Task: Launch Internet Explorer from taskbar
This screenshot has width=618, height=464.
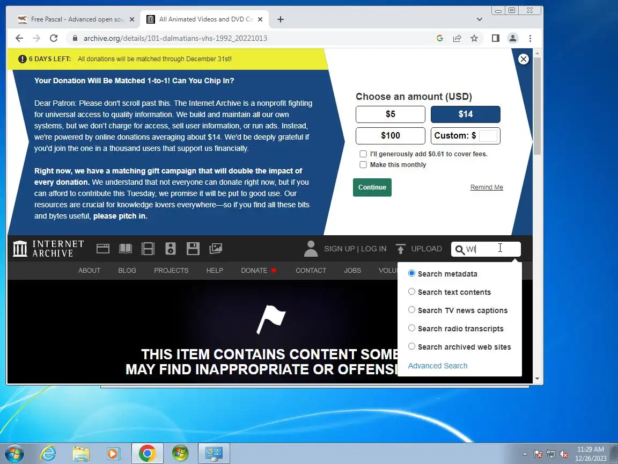Action: (48, 453)
